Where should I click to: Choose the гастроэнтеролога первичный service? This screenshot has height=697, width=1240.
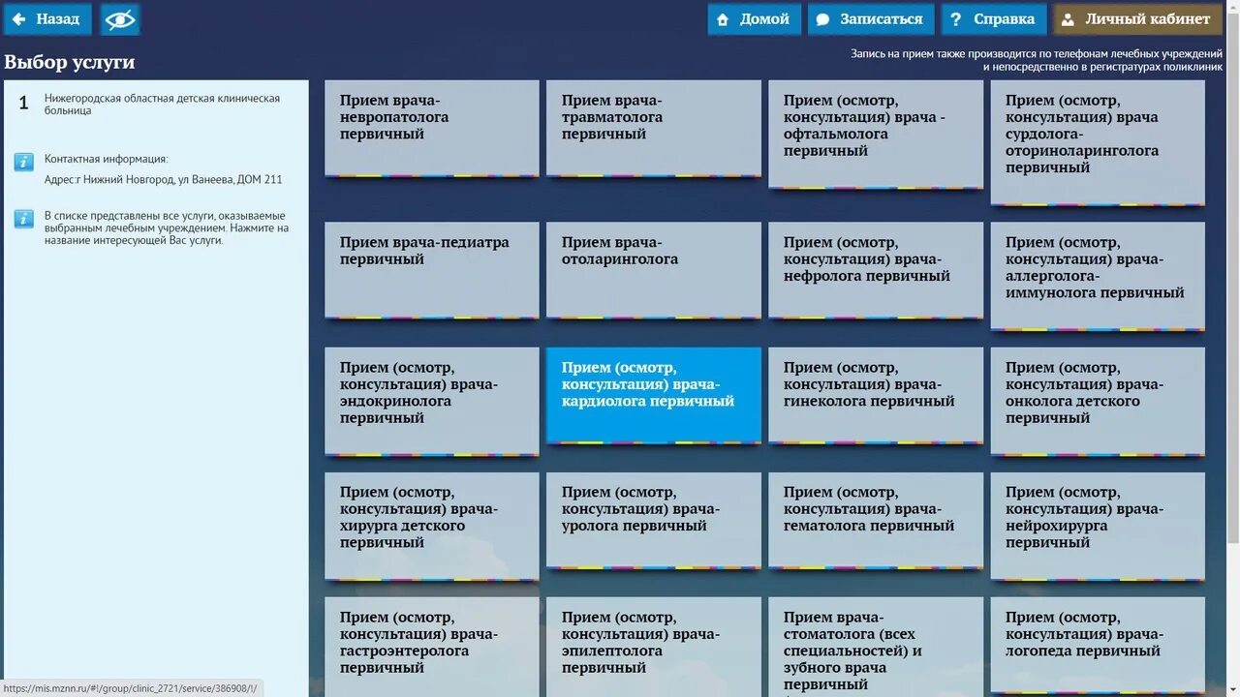click(x=432, y=647)
